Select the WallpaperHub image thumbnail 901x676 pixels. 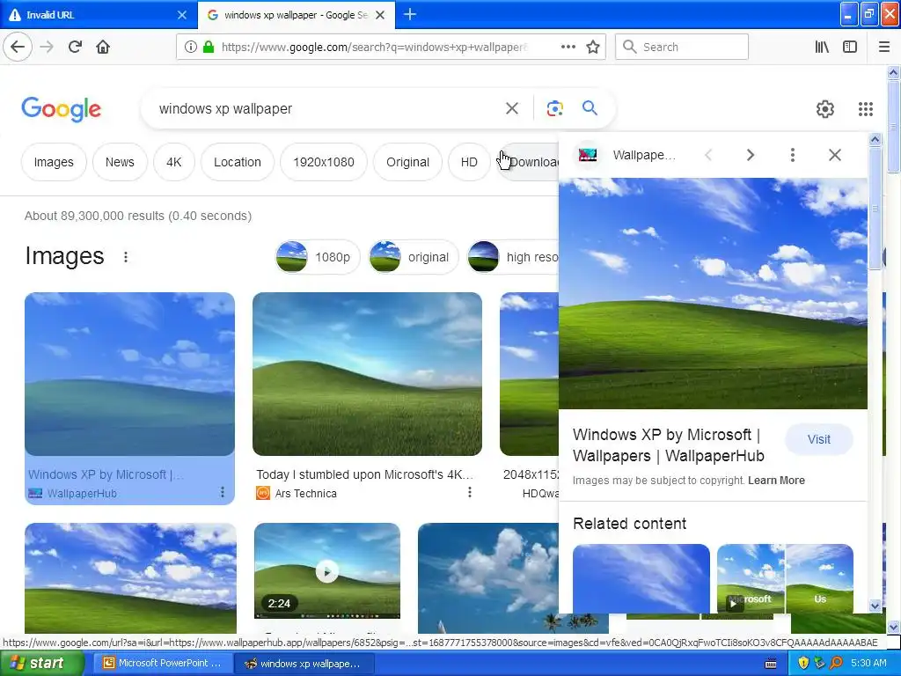pyautogui.click(x=130, y=374)
